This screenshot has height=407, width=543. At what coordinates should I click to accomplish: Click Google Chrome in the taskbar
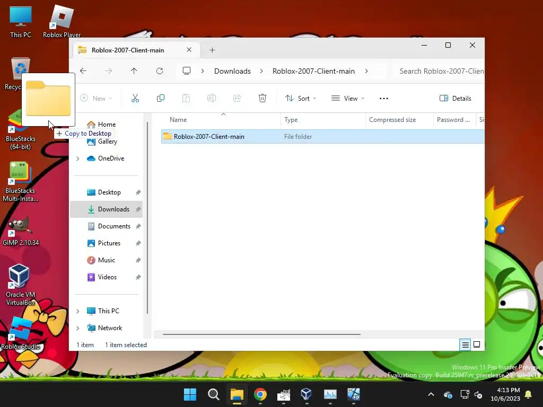tap(260, 394)
